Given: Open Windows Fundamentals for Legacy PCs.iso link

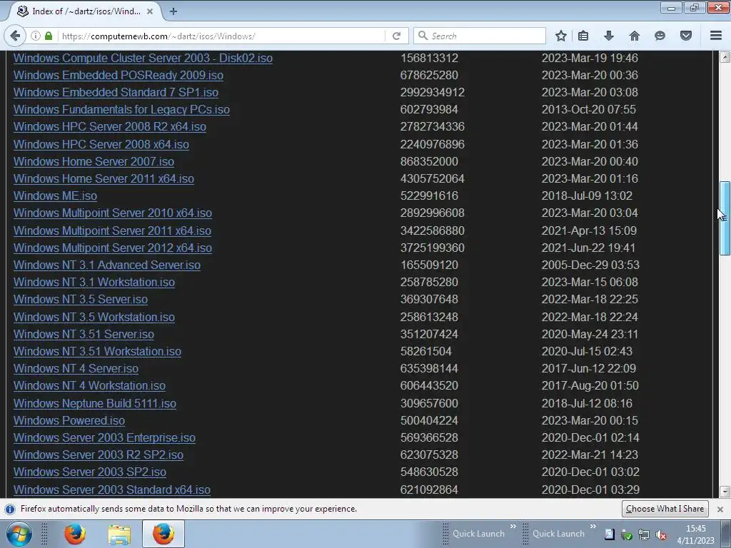Looking at the screenshot, I should pos(121,109).
